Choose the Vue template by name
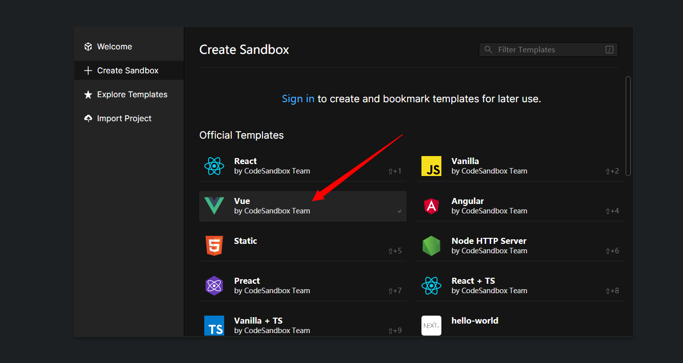Image resolution: width=683 pixels, height=363 pixels. pyautogui.click(x=242, y=201)
